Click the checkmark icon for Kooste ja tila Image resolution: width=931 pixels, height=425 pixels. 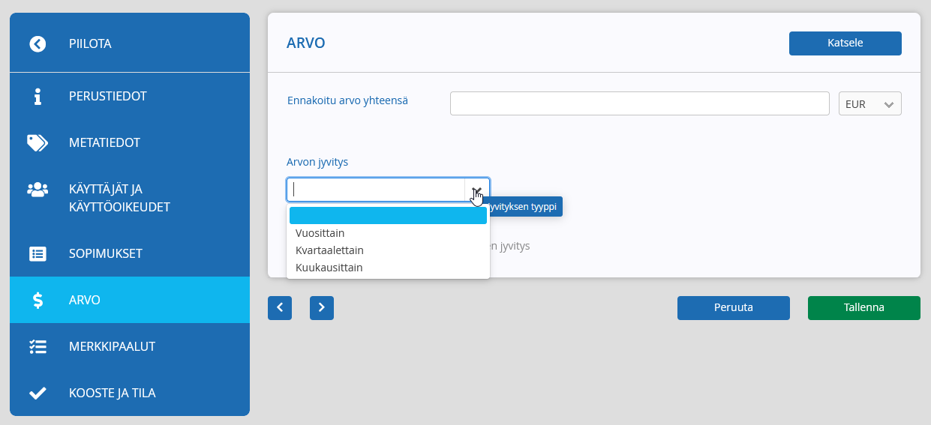point(38,393)
